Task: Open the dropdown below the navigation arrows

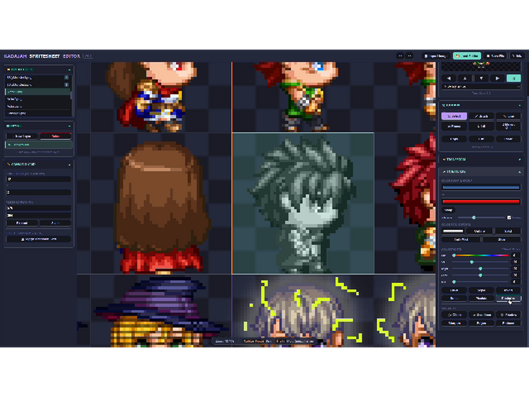Action: click(482, 87)
